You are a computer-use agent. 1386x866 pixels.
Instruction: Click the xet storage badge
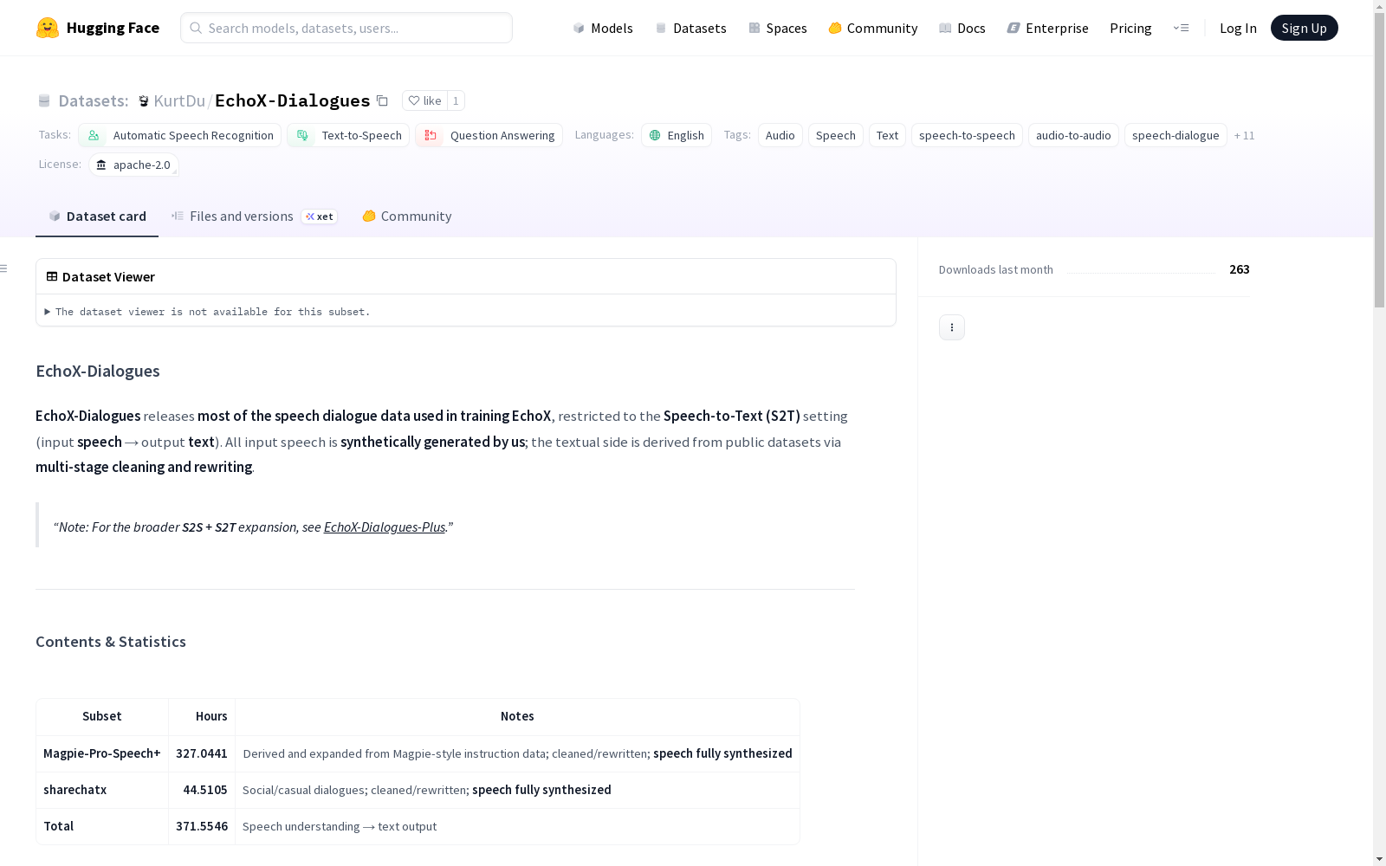click(x=320, y=216)
